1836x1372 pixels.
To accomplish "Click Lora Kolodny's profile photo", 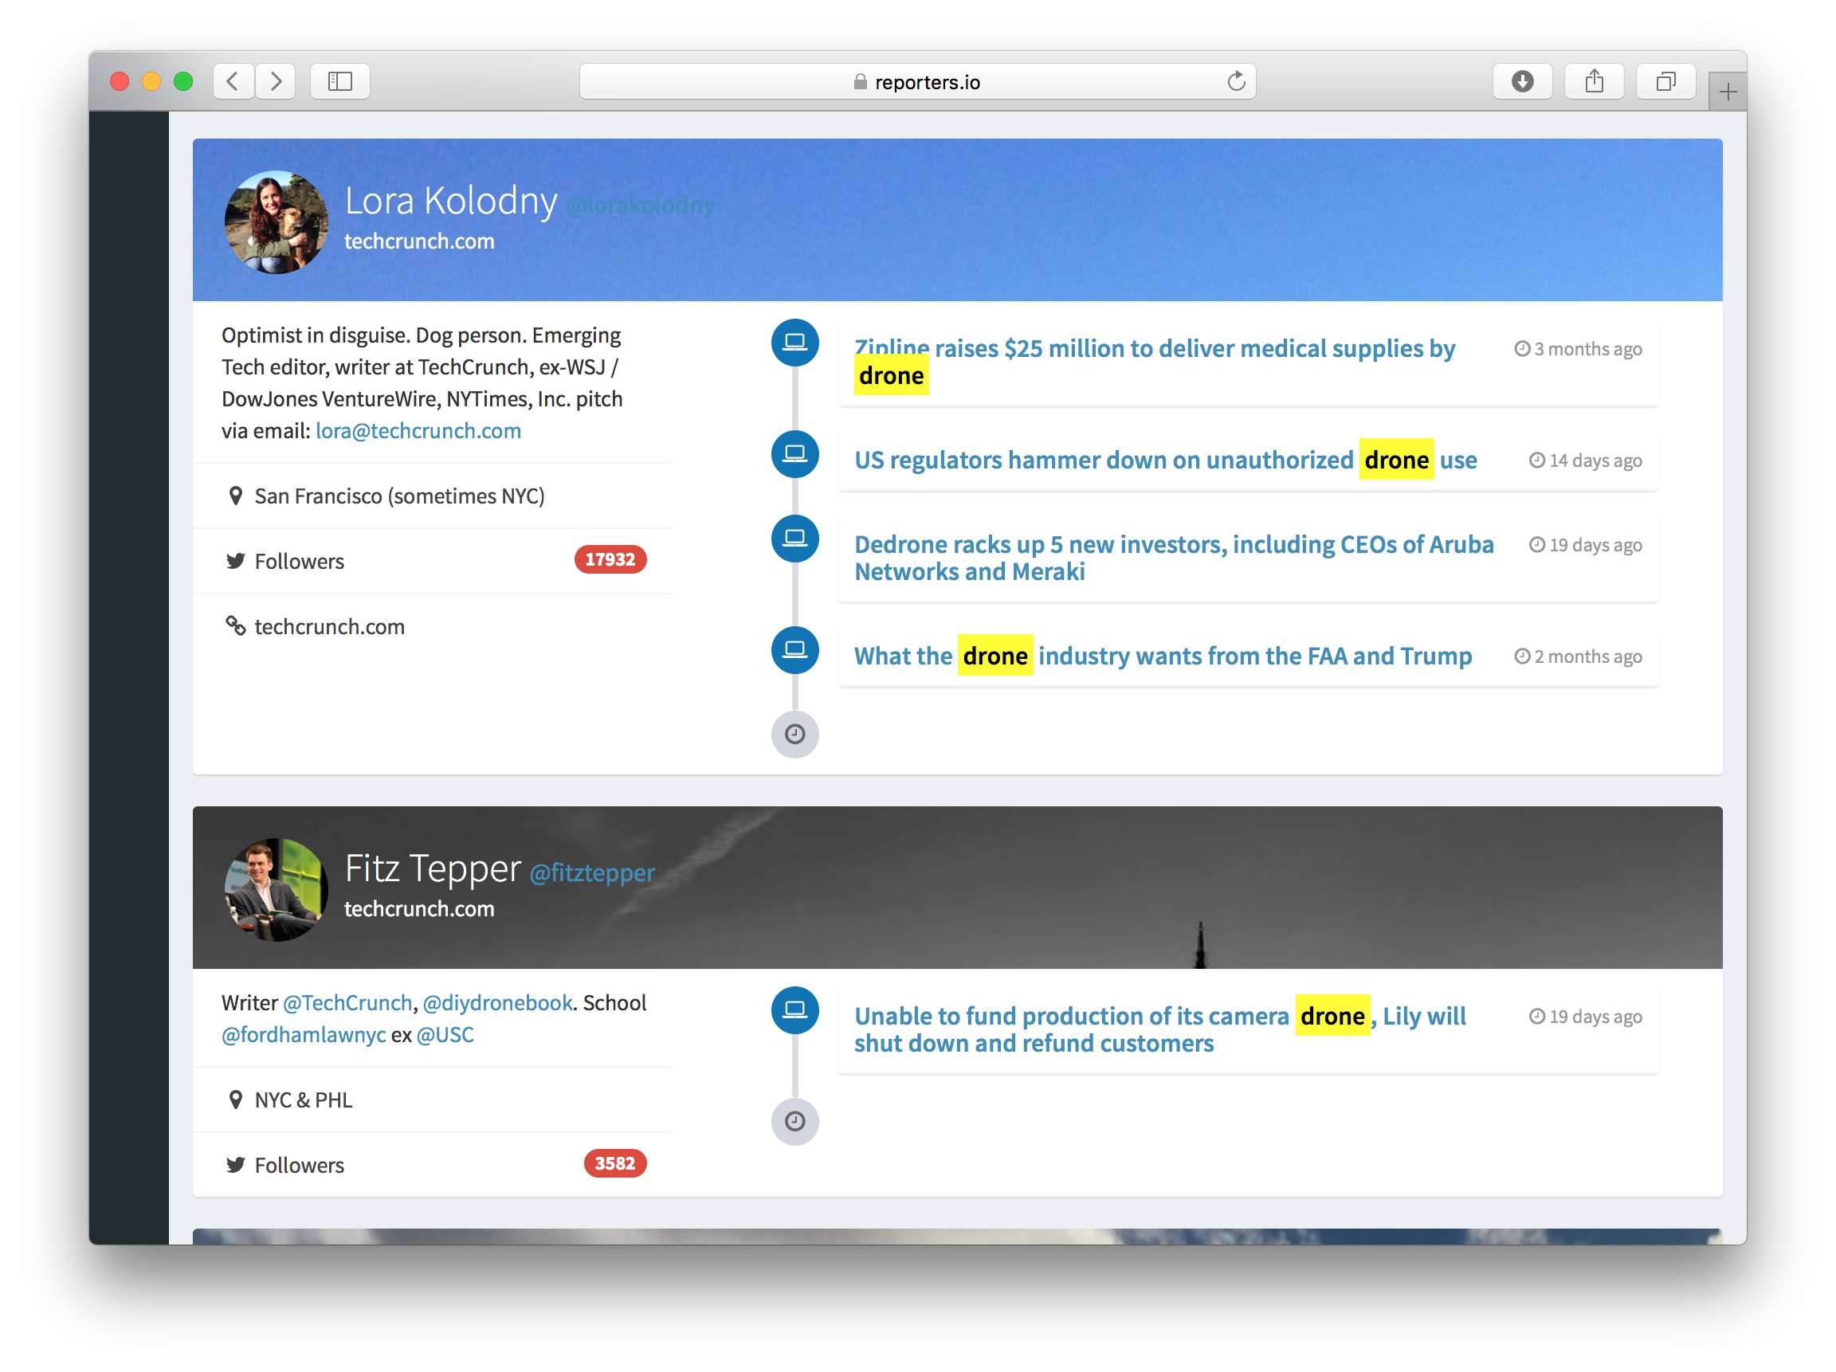I will pyautogui.click(x=276, y=221).
